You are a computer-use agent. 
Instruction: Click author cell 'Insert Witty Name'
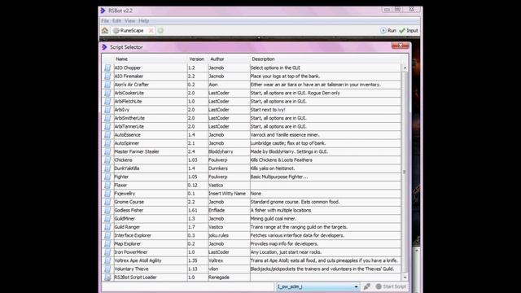click(x=227, y=194)
